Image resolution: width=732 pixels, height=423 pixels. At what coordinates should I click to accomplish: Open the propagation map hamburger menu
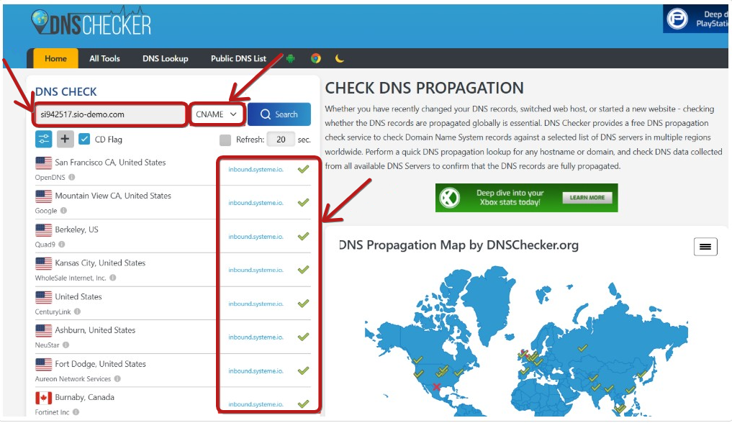(x=705, y=247)
